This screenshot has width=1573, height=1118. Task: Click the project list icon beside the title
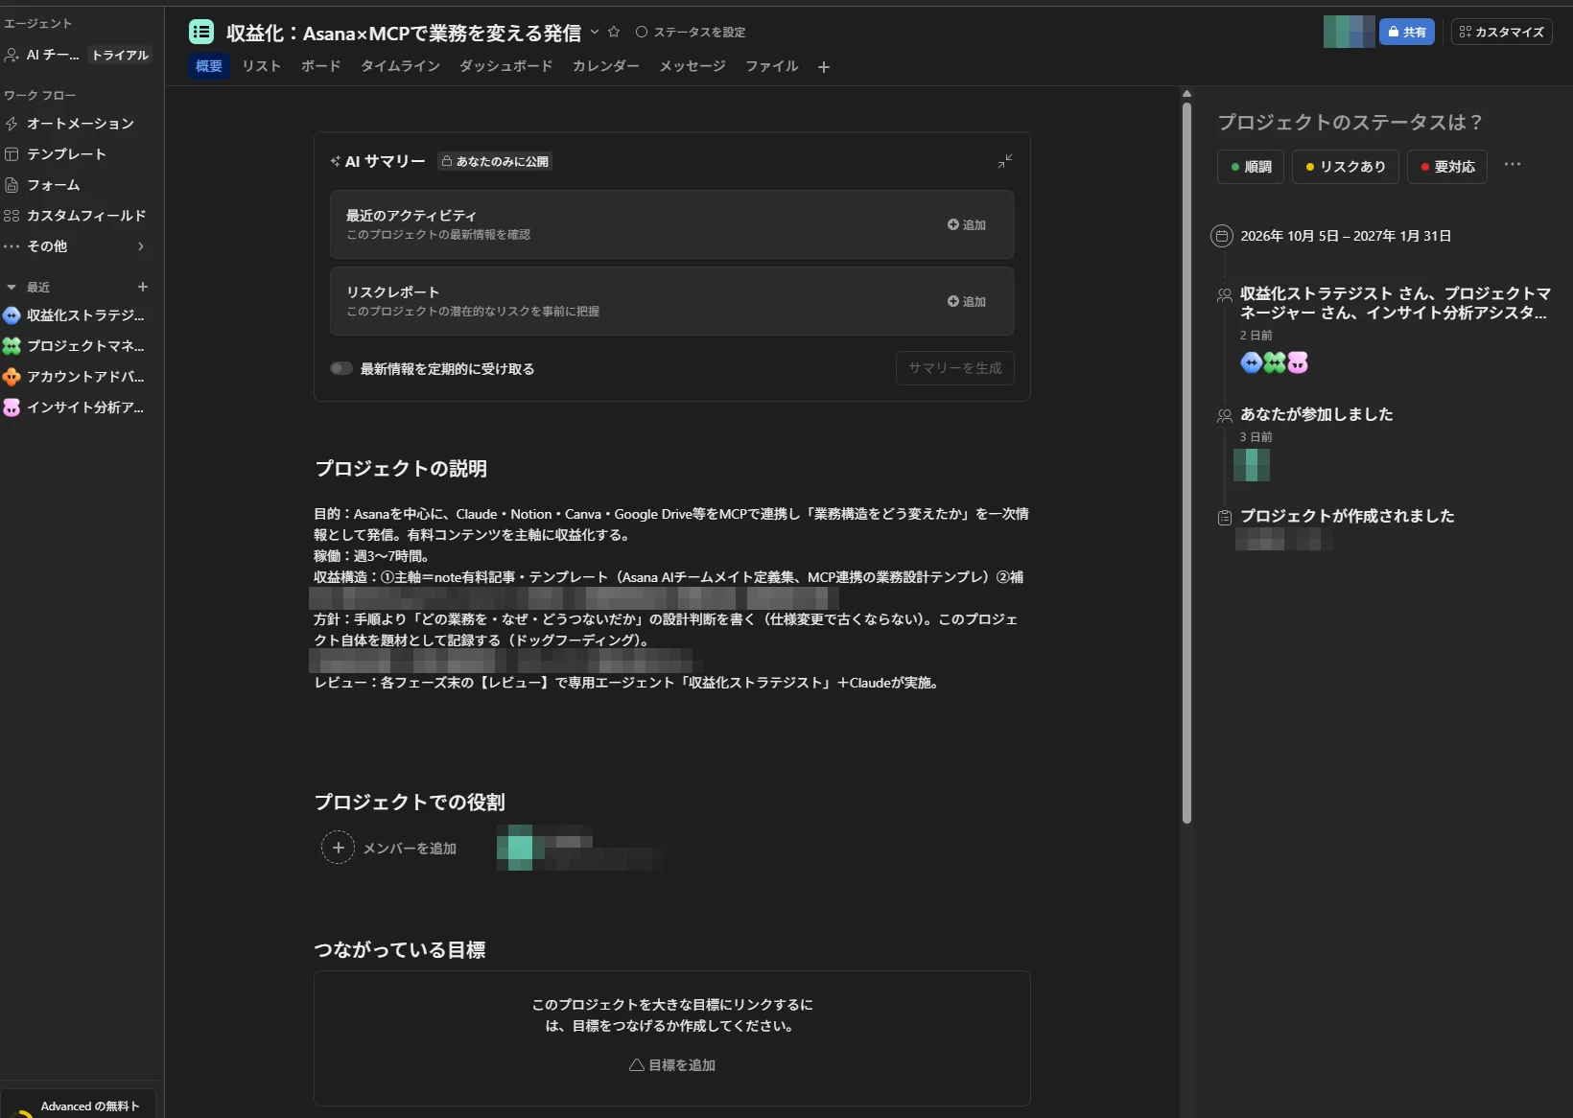point(201,32)
